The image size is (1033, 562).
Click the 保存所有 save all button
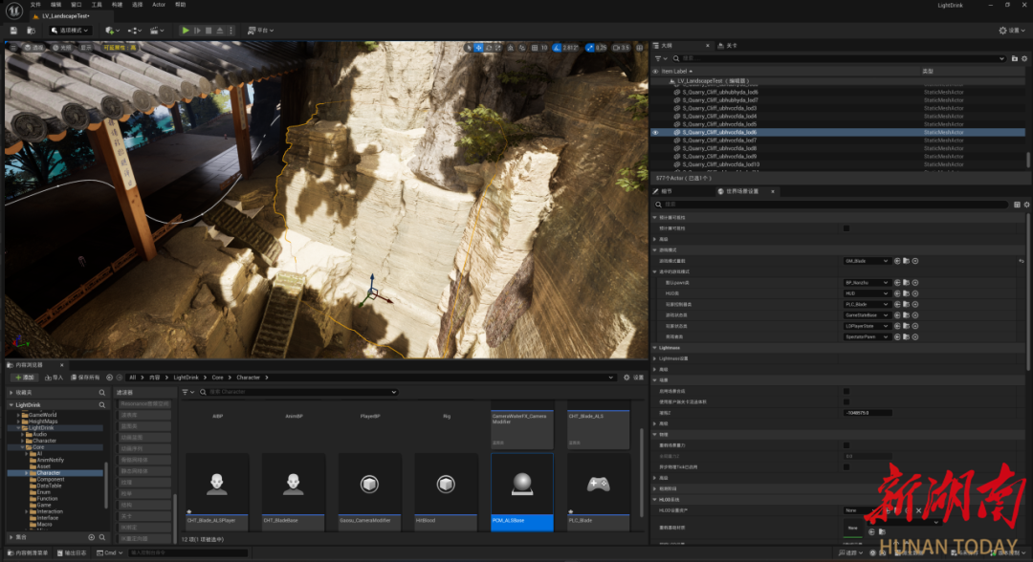point(86,378)
